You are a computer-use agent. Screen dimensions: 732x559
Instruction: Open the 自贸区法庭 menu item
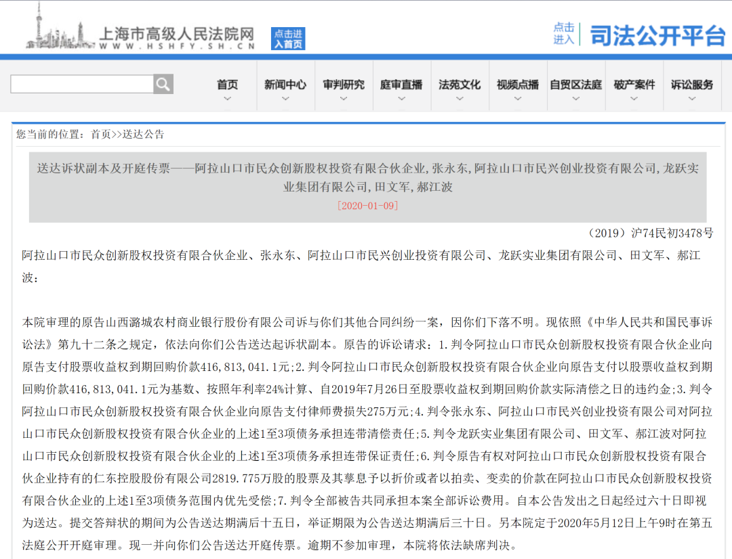click(x=575, y=85)
